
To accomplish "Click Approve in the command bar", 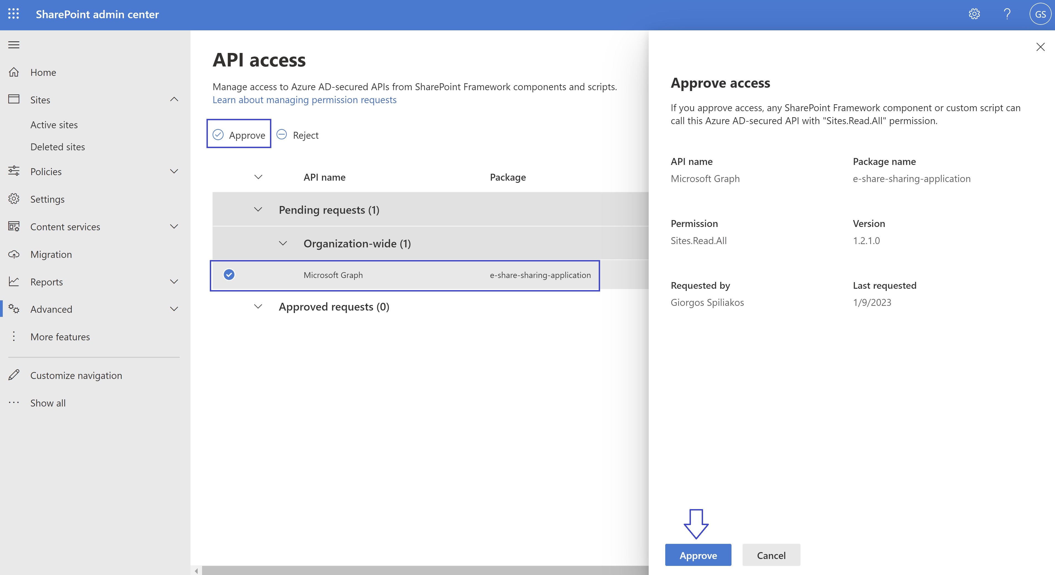I will pyautogui.click(x=239, y=135).
